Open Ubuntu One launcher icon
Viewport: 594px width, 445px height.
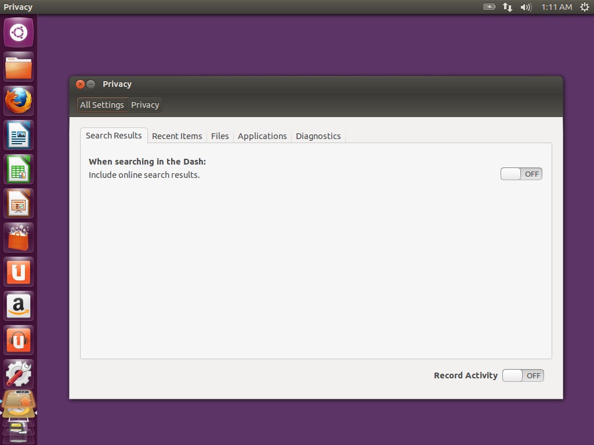point(18,272)
